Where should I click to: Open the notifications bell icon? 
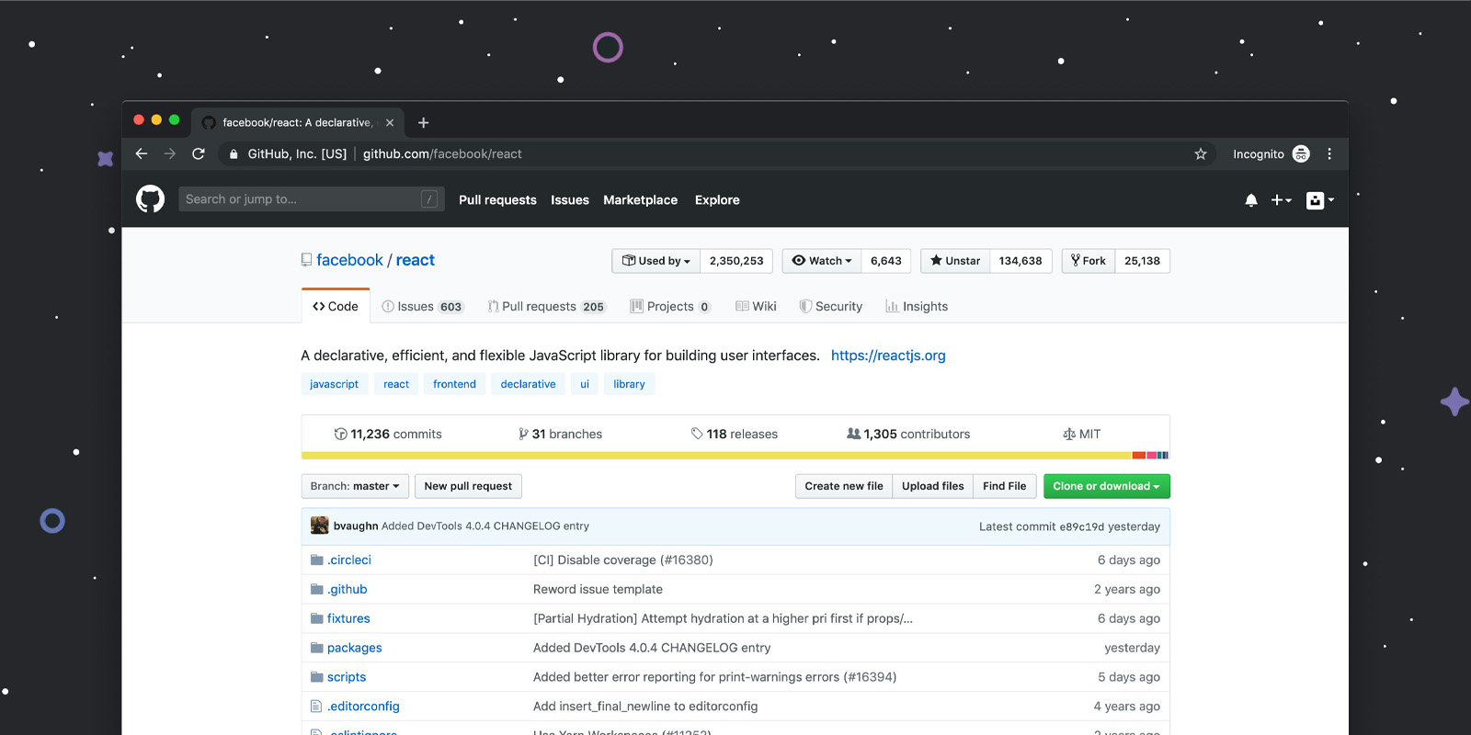point(1250,200)
